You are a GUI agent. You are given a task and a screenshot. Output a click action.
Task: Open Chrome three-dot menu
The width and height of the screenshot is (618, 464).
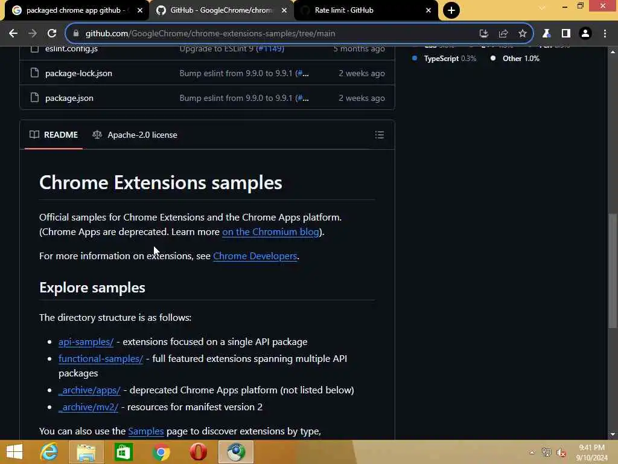click(x=605, y=34)
